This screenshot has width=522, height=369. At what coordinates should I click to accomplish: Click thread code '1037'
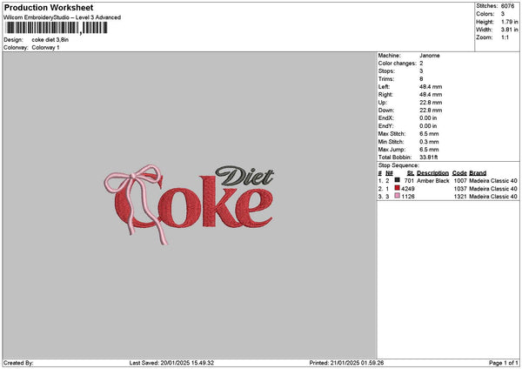click(x=460, y=189)
